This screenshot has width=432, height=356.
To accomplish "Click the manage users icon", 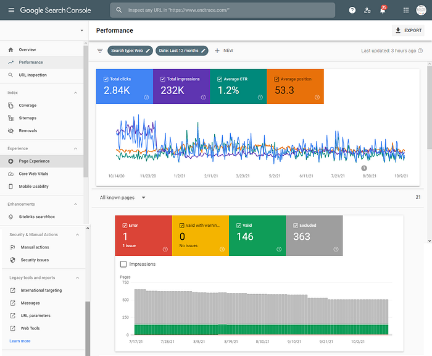I will click(367, 11).
